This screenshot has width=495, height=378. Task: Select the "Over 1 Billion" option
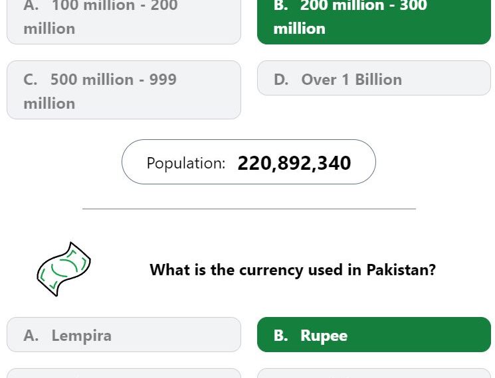(x=374, y=78)
